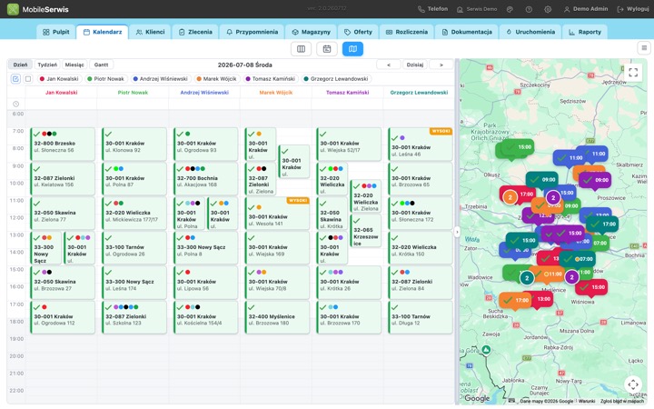Image resolution: width=654 pixels, height=409 pixels.
Task: Open the hamburger menu beside the map
Action: (644, 48)
